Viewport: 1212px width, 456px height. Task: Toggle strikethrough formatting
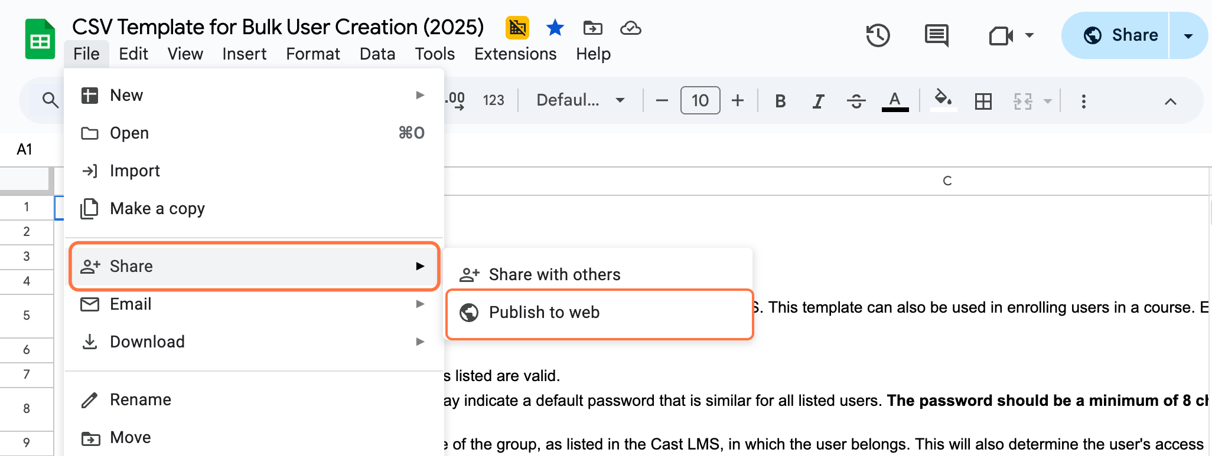click(x=856, y=101)
